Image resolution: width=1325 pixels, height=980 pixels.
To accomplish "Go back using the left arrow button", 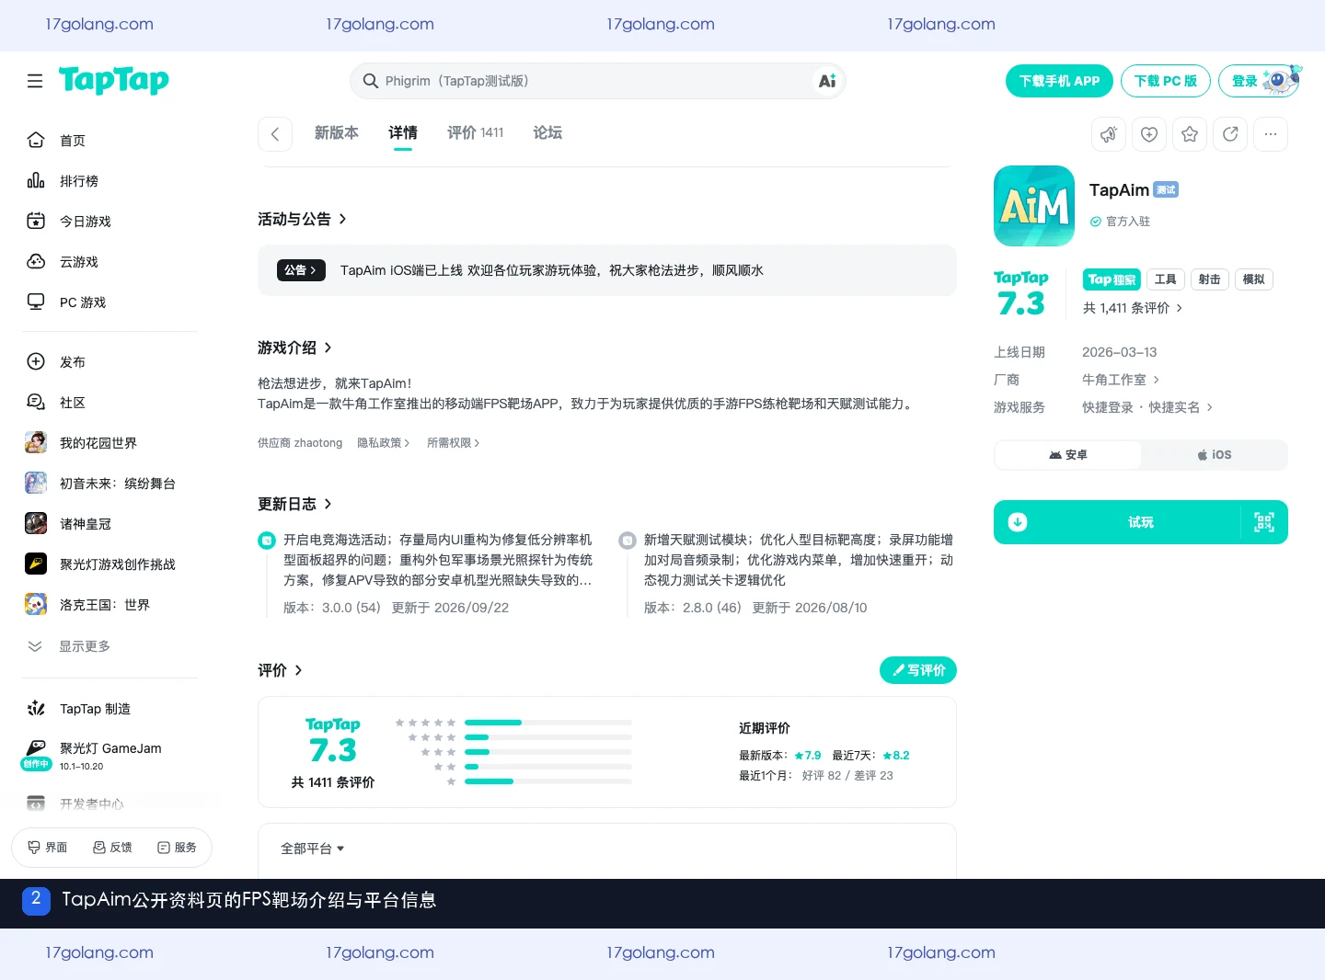I will click(275, 134).
